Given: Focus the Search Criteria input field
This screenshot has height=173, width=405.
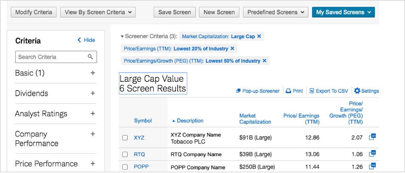Looking at the screenshot, I should click(52, 57).
